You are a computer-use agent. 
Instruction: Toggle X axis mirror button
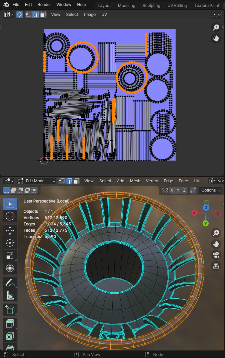click(x=172, y=190)
